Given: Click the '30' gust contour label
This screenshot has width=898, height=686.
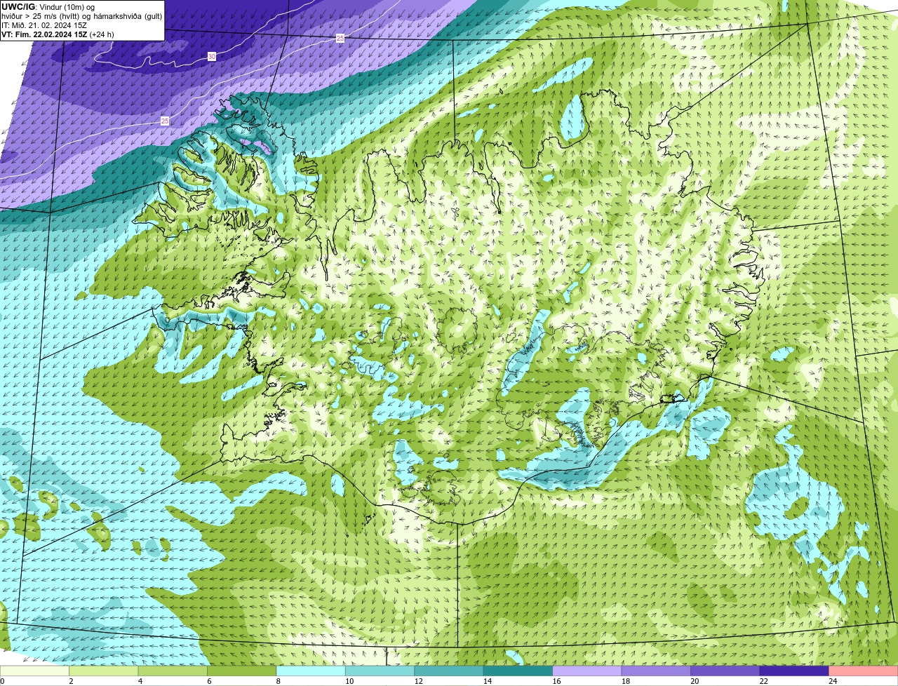Looking at the screenshot, I should point(212,56).
